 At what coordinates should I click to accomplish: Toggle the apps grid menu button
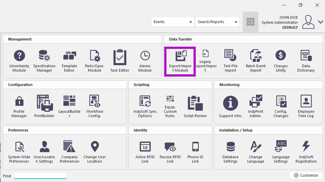point(251,22)
